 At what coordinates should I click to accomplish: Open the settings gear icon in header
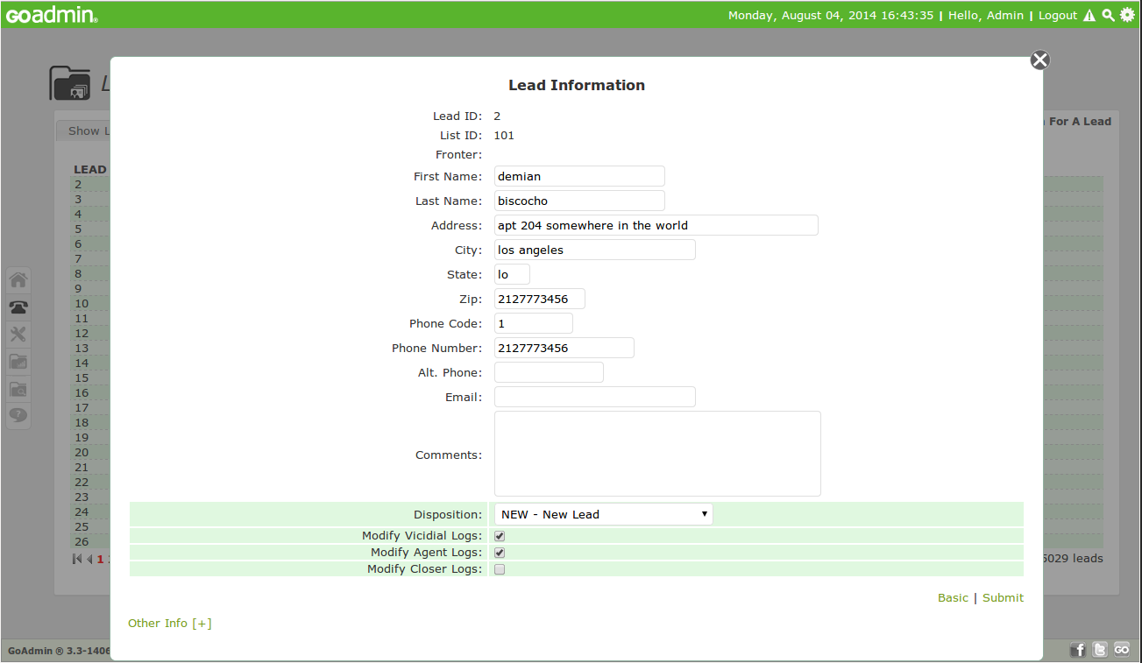coord(1127,15)
